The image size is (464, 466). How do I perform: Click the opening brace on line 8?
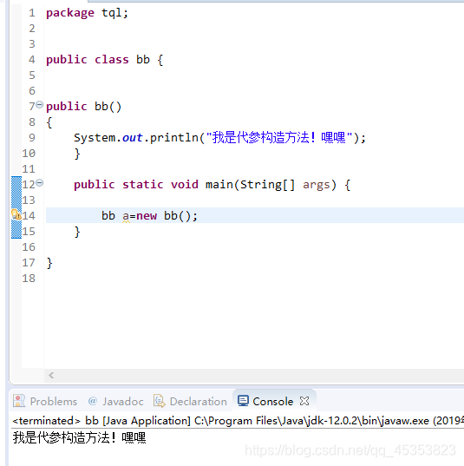click(x=49, y=122)
